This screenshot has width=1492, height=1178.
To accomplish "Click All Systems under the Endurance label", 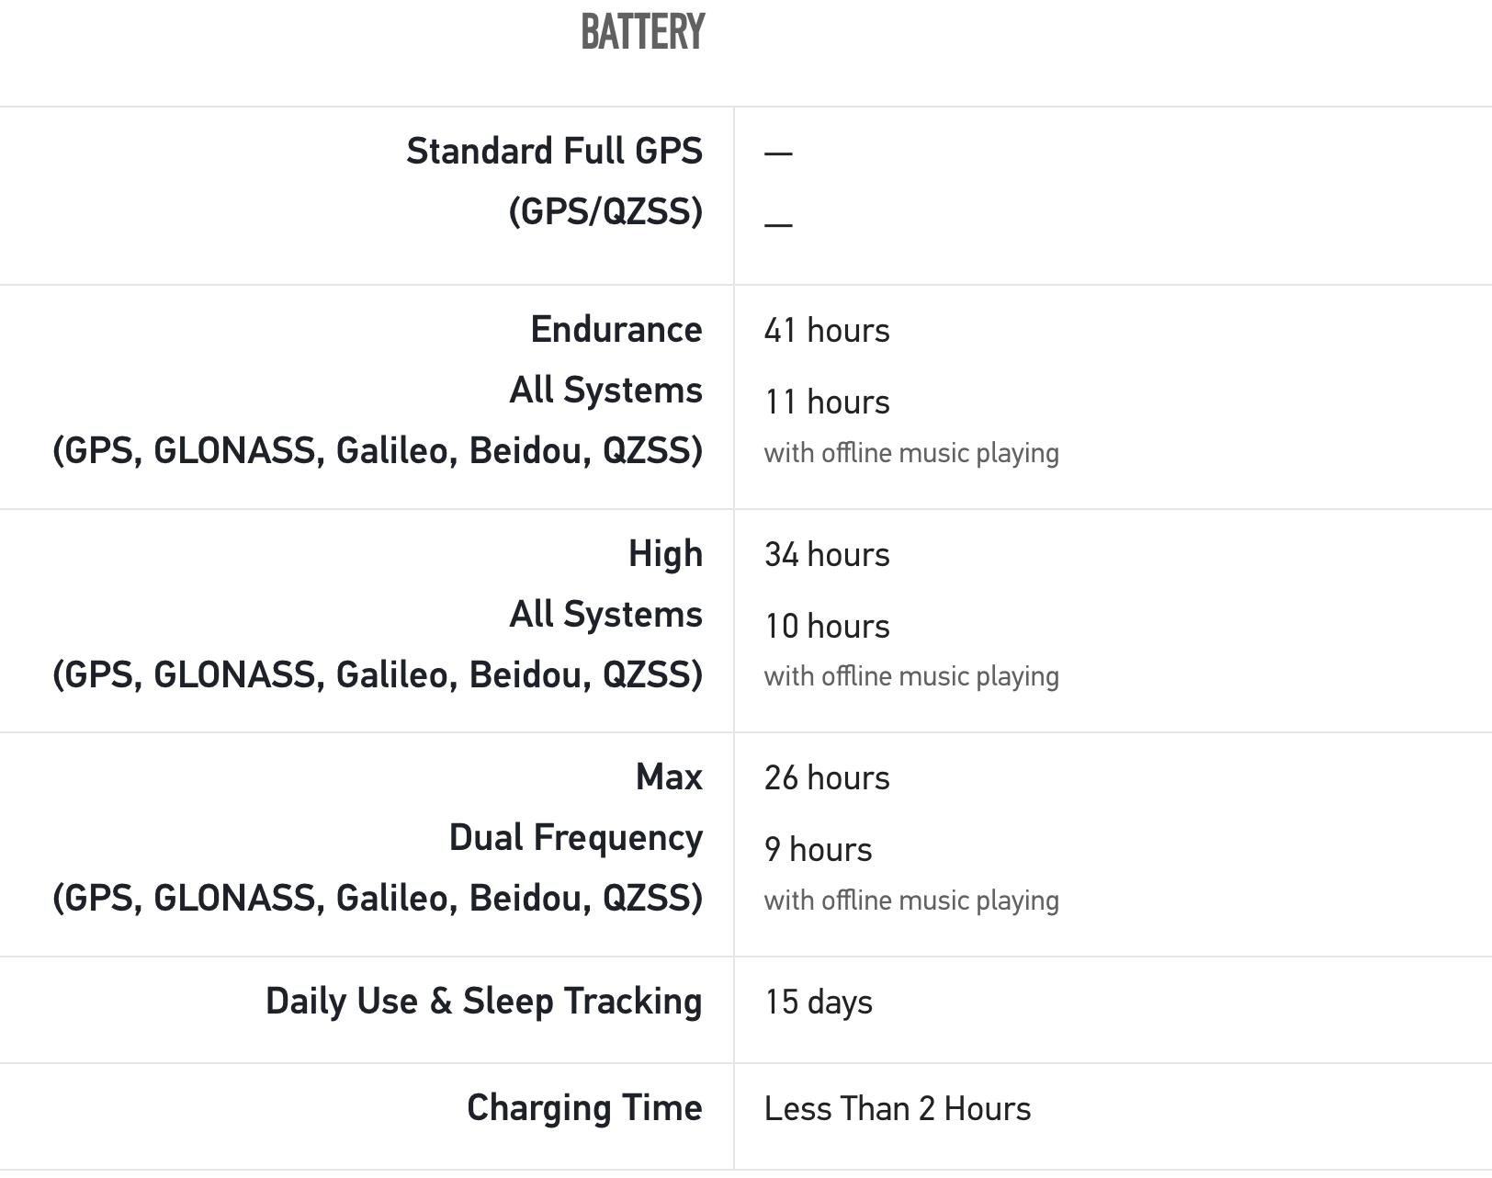I will (605, 390).
